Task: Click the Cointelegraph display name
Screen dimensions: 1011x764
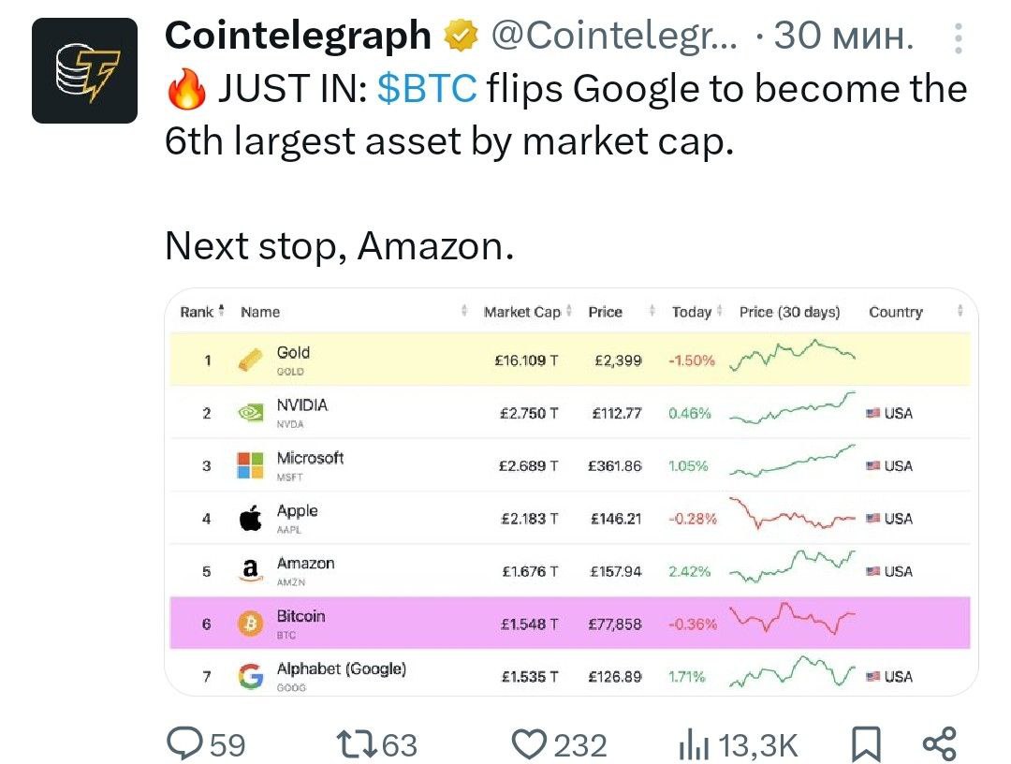Action: pos(298,37)
